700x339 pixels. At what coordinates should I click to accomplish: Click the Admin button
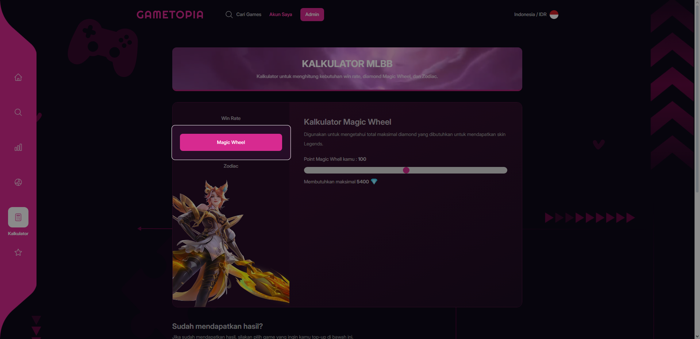click(312, 15)
